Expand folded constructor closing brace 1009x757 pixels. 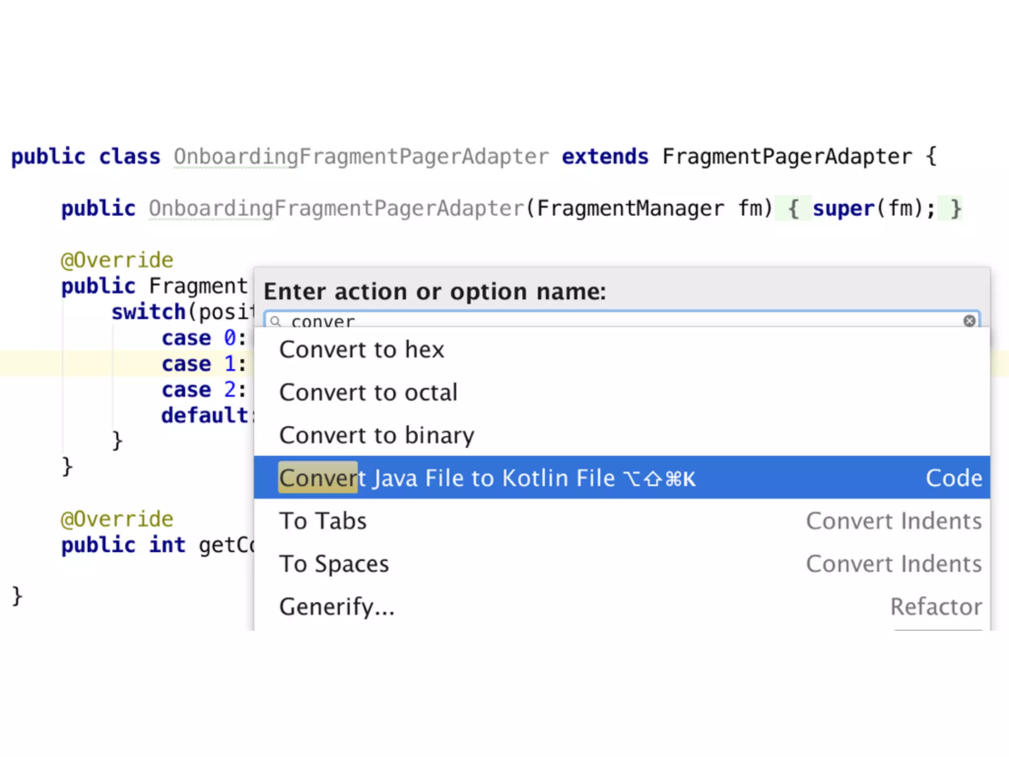[955, 208]
